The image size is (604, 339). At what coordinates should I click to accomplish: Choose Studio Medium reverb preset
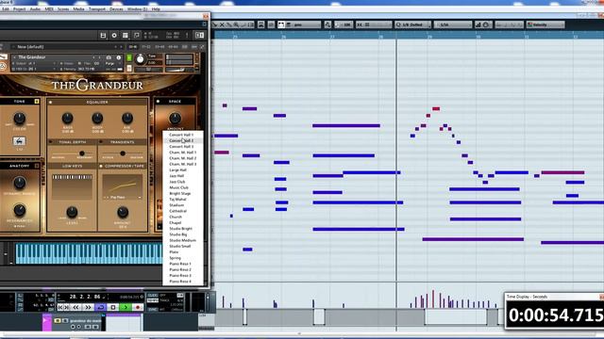[182, 240]
